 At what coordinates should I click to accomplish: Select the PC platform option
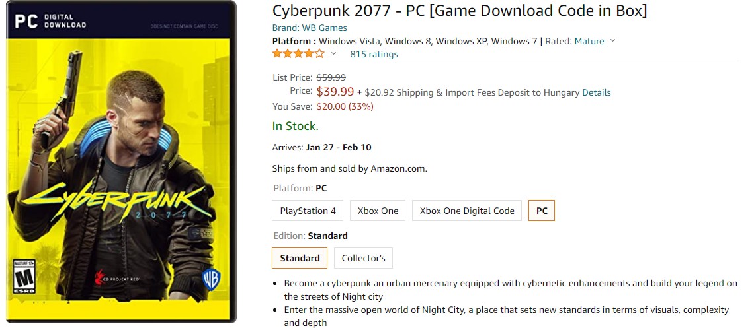542,211
